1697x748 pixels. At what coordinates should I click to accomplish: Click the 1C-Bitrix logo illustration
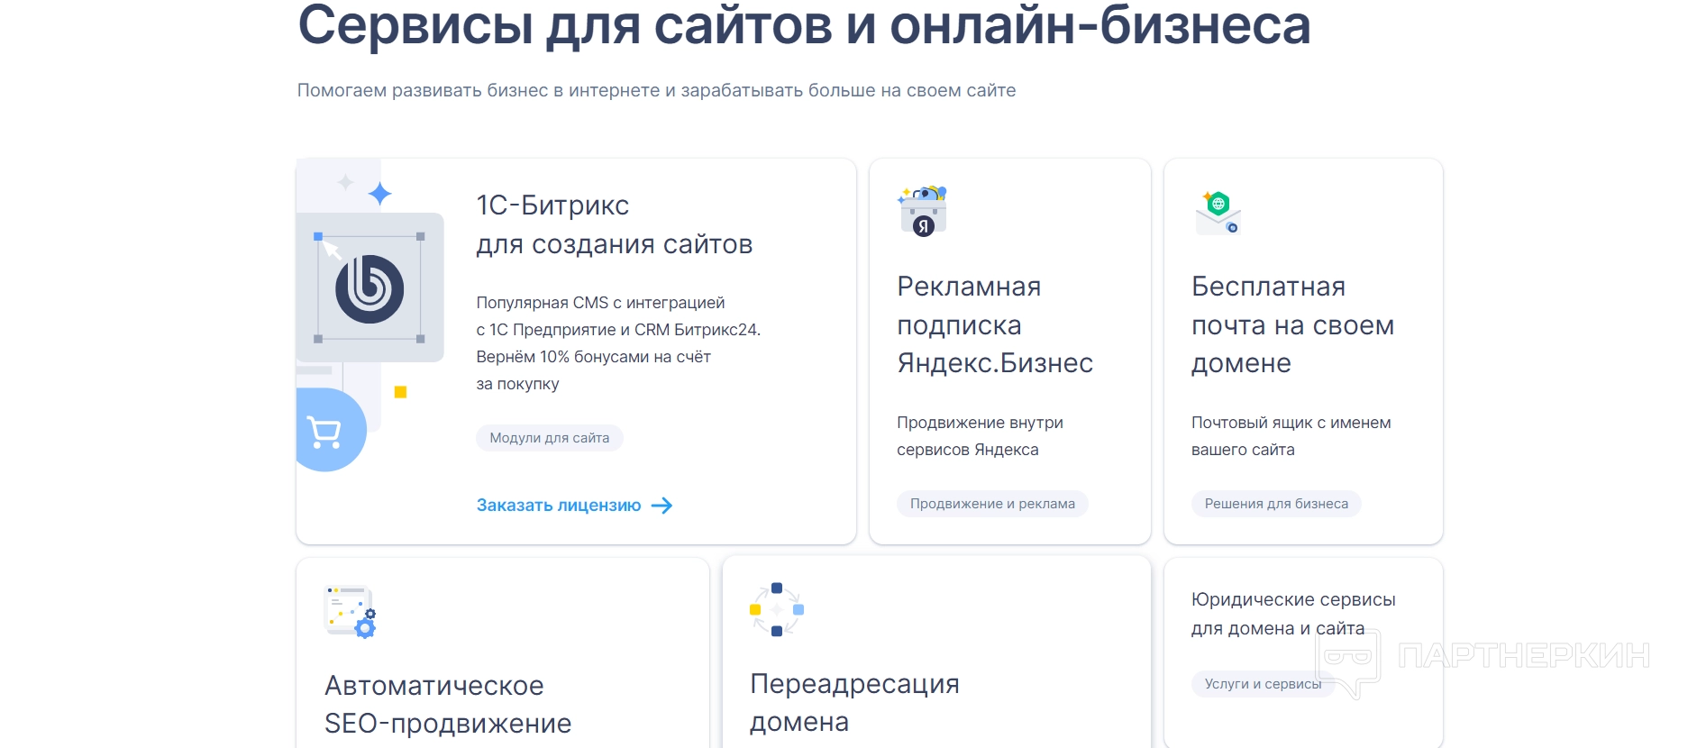370,288
